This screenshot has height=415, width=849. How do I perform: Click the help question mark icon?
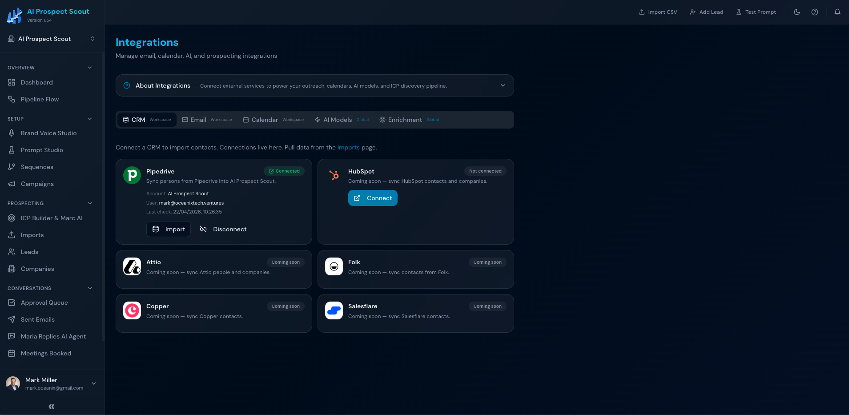point(815,12)
